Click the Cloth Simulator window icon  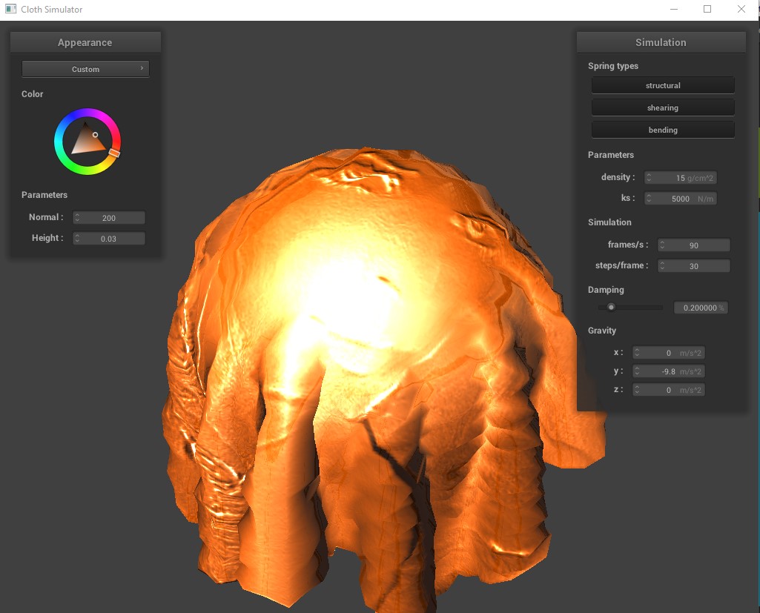pyautogui.click(x=10, y=9)
